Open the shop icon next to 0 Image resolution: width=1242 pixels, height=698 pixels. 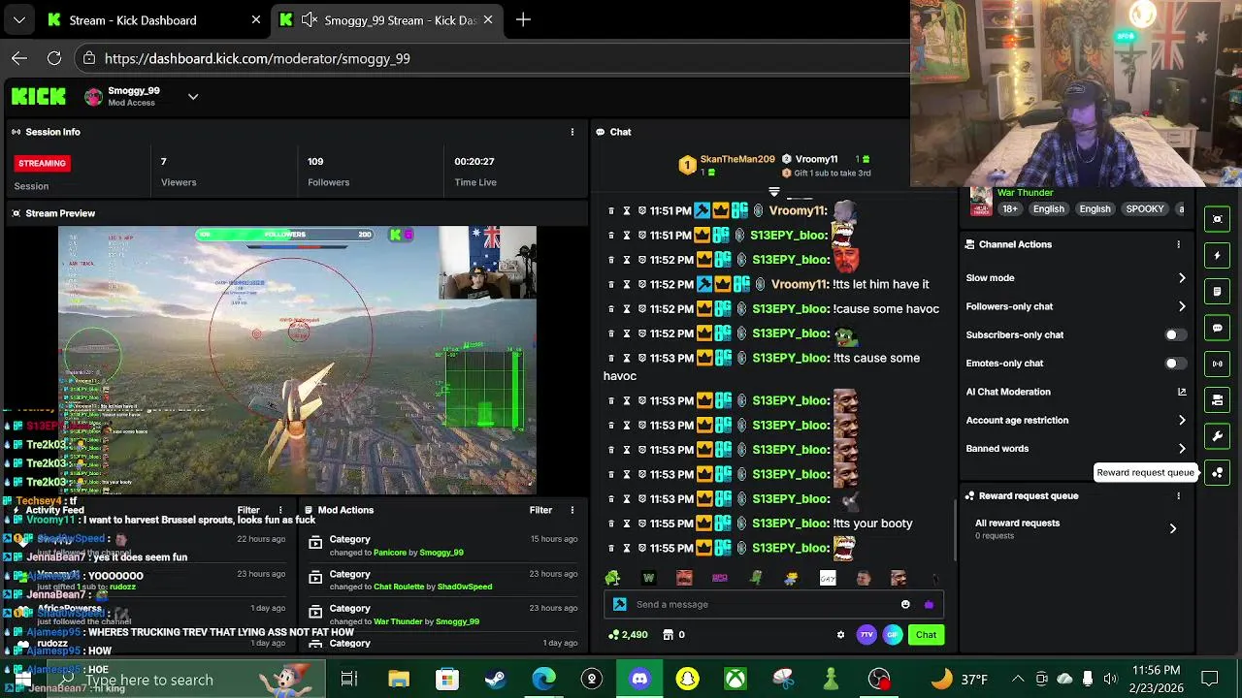668,635
